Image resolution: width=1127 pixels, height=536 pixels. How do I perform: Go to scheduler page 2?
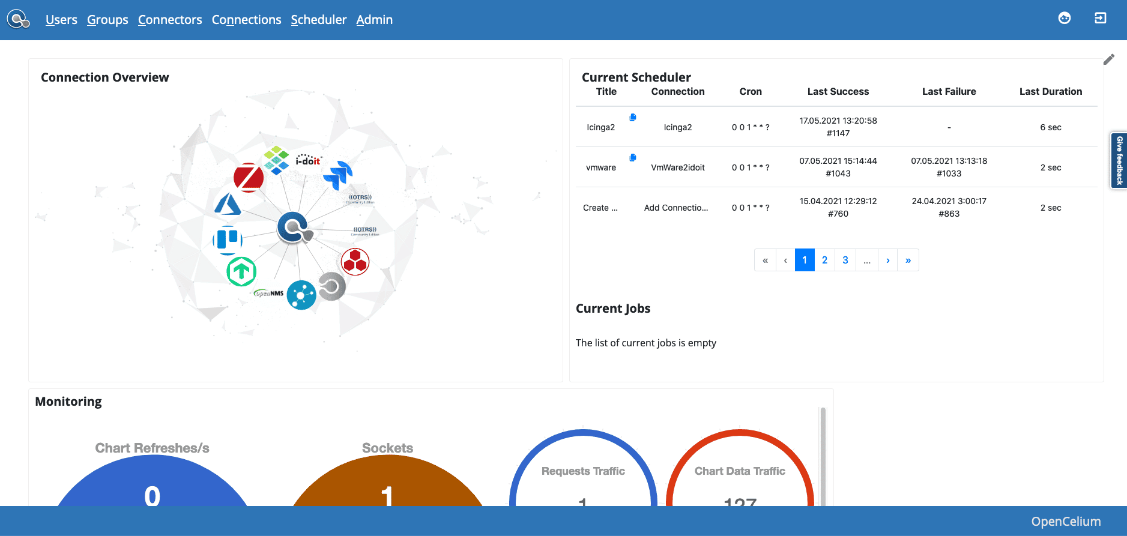(824, 260)
